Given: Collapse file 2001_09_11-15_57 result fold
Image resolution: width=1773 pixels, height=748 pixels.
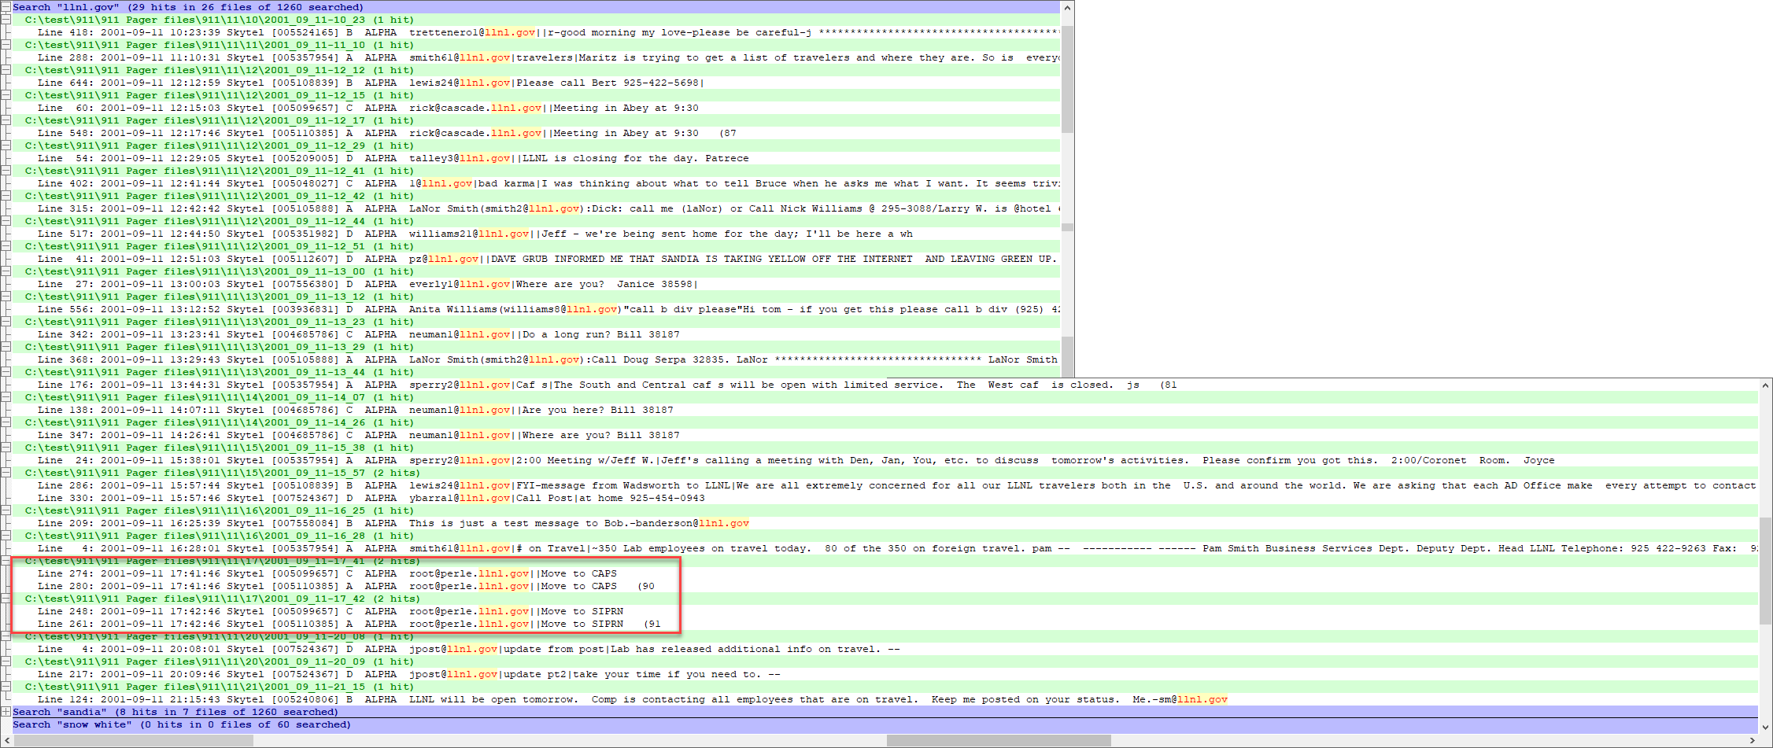Looking at the screenshot, I should (x=6, y=473).
